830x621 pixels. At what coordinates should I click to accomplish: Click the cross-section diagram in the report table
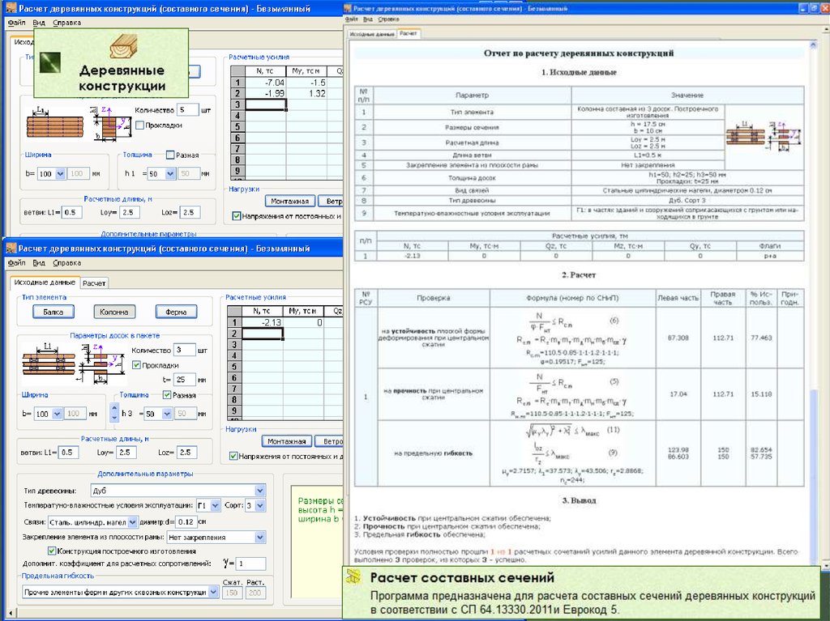click(x=764, y=135)
